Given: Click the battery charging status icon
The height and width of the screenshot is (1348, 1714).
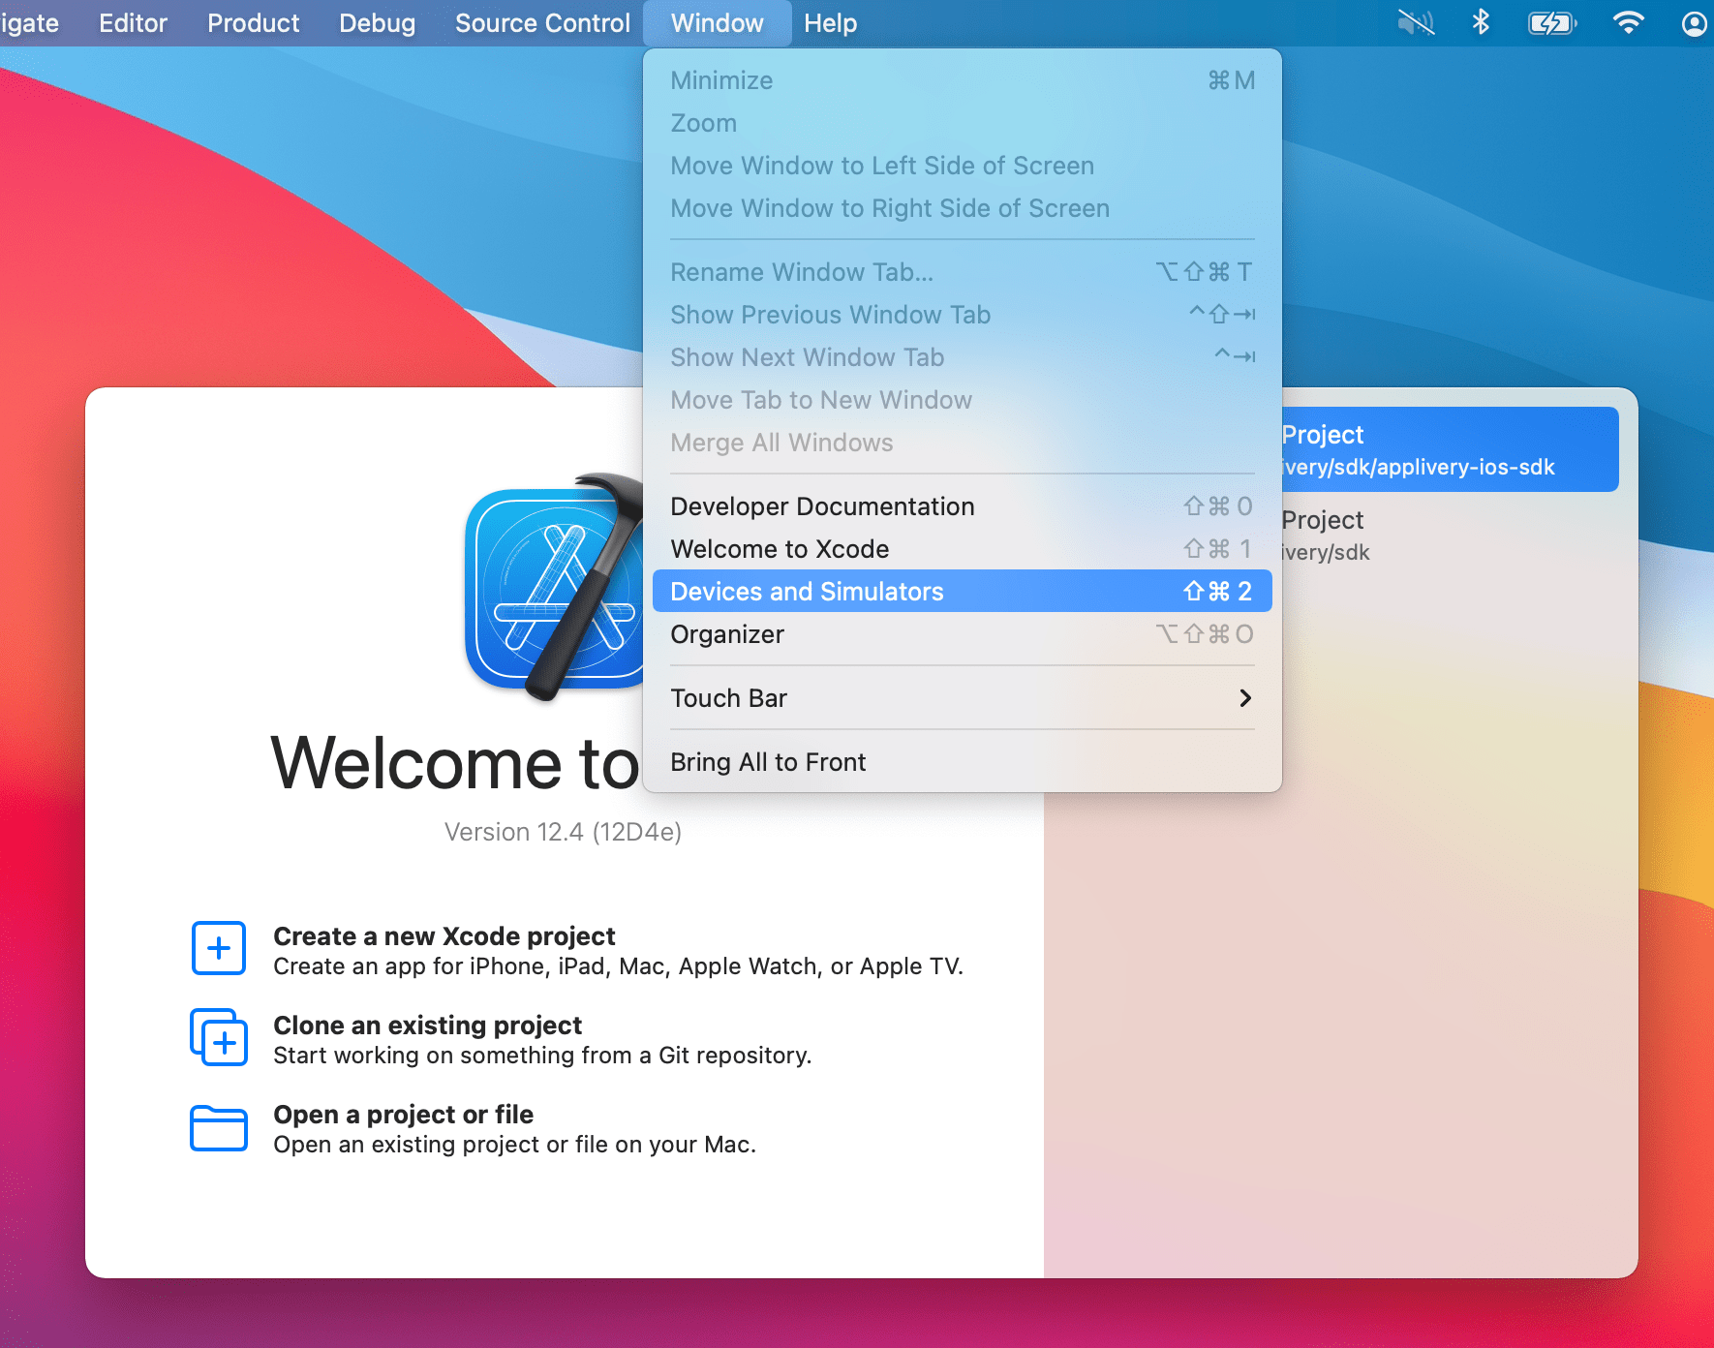Looking at the screenshot, I should 1552,22.
